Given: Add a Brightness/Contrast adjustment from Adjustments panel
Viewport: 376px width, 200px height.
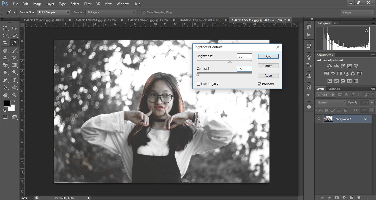Looking at the screenshot, I should 329,66.
